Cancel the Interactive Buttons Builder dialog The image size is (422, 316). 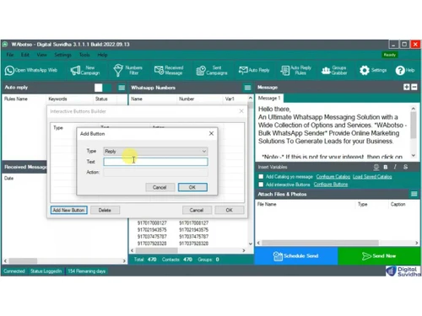click(197, 210)
